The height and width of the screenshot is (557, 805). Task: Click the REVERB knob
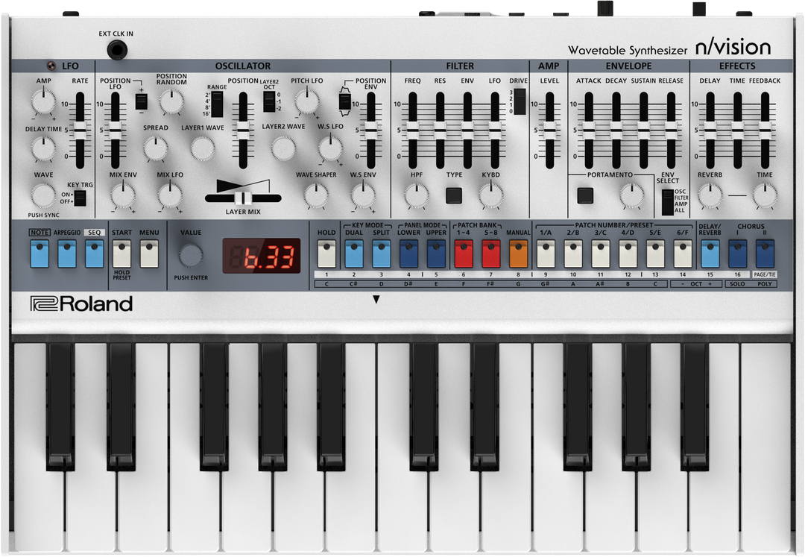click(x=710, y=195)
